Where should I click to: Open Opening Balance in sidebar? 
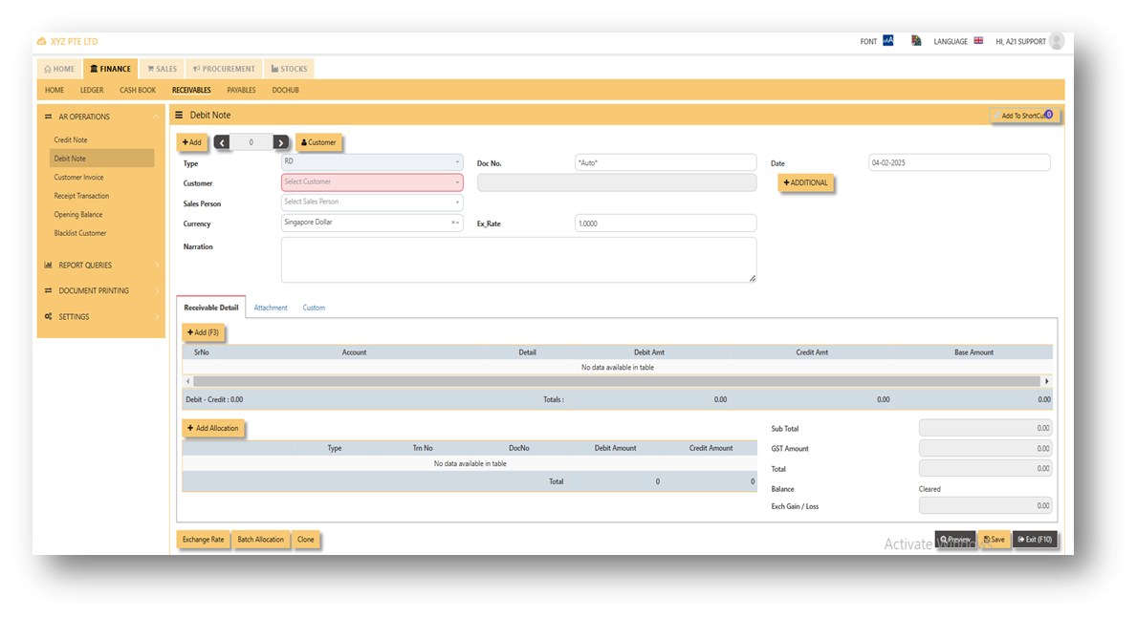(78, 215)
